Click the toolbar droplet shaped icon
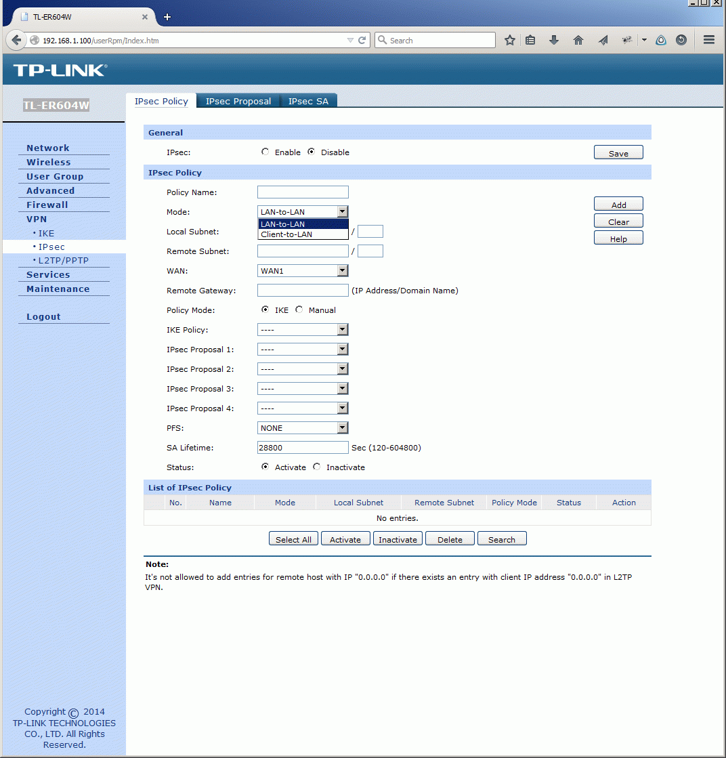The height and width of the screenshot is (758, 726). pos(661,40)
